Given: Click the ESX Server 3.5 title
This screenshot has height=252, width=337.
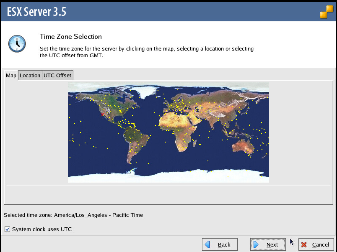Looking at the screenshot, I should point(36,12).
